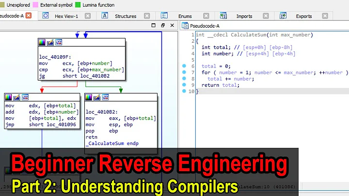Click the Lumina function green swatch
Viewport: 349px width, 196px height.
click(x=78, y=5)
